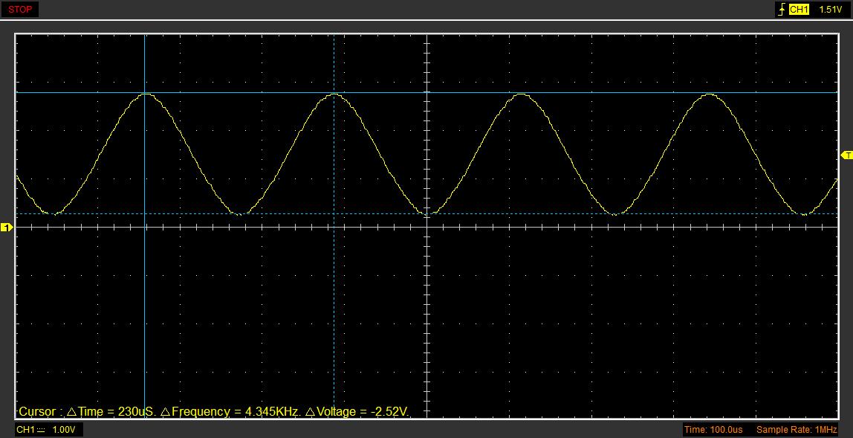Click the Sample Rate: 1MHz readout
This screenshot has width=853, height=438.
click(797, 430)
